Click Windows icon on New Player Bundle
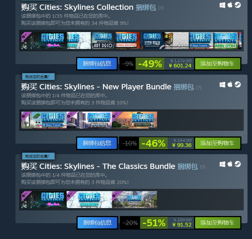The width and height of the screenshot is (252, 239). [x=222, y=84]
